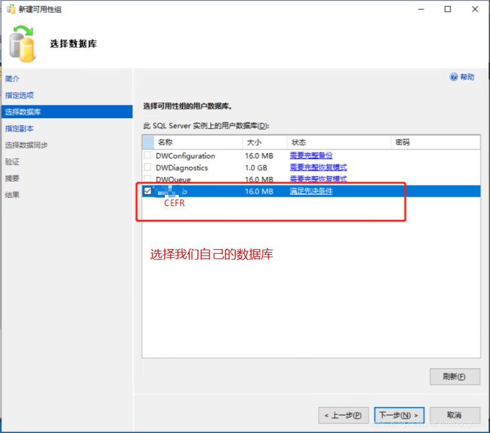
Task: Click the 刷新(F) refresh button
Action: 454,377
